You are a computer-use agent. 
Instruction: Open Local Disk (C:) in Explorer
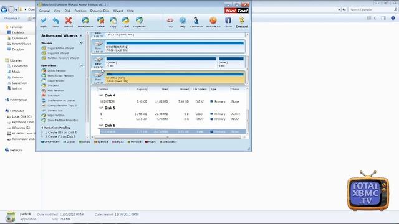[x=22, y=116]
